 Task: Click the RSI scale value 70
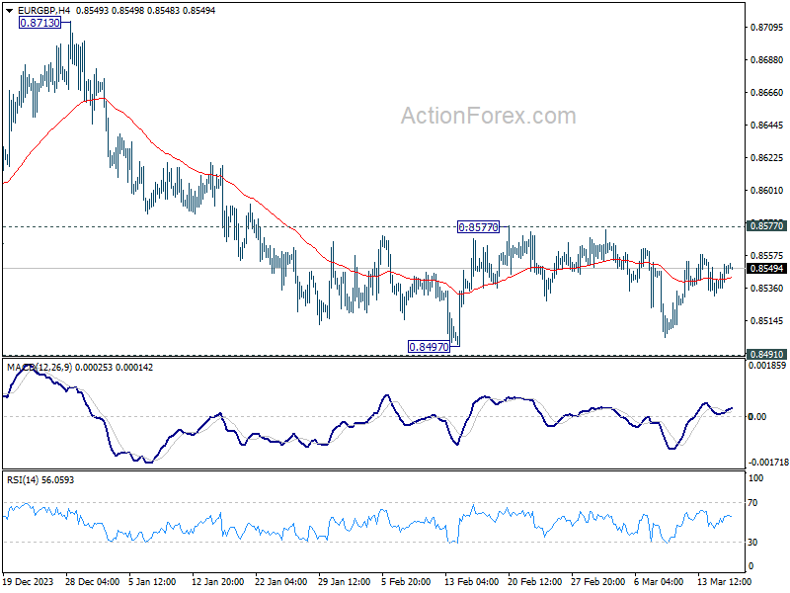tap(752, 503)
